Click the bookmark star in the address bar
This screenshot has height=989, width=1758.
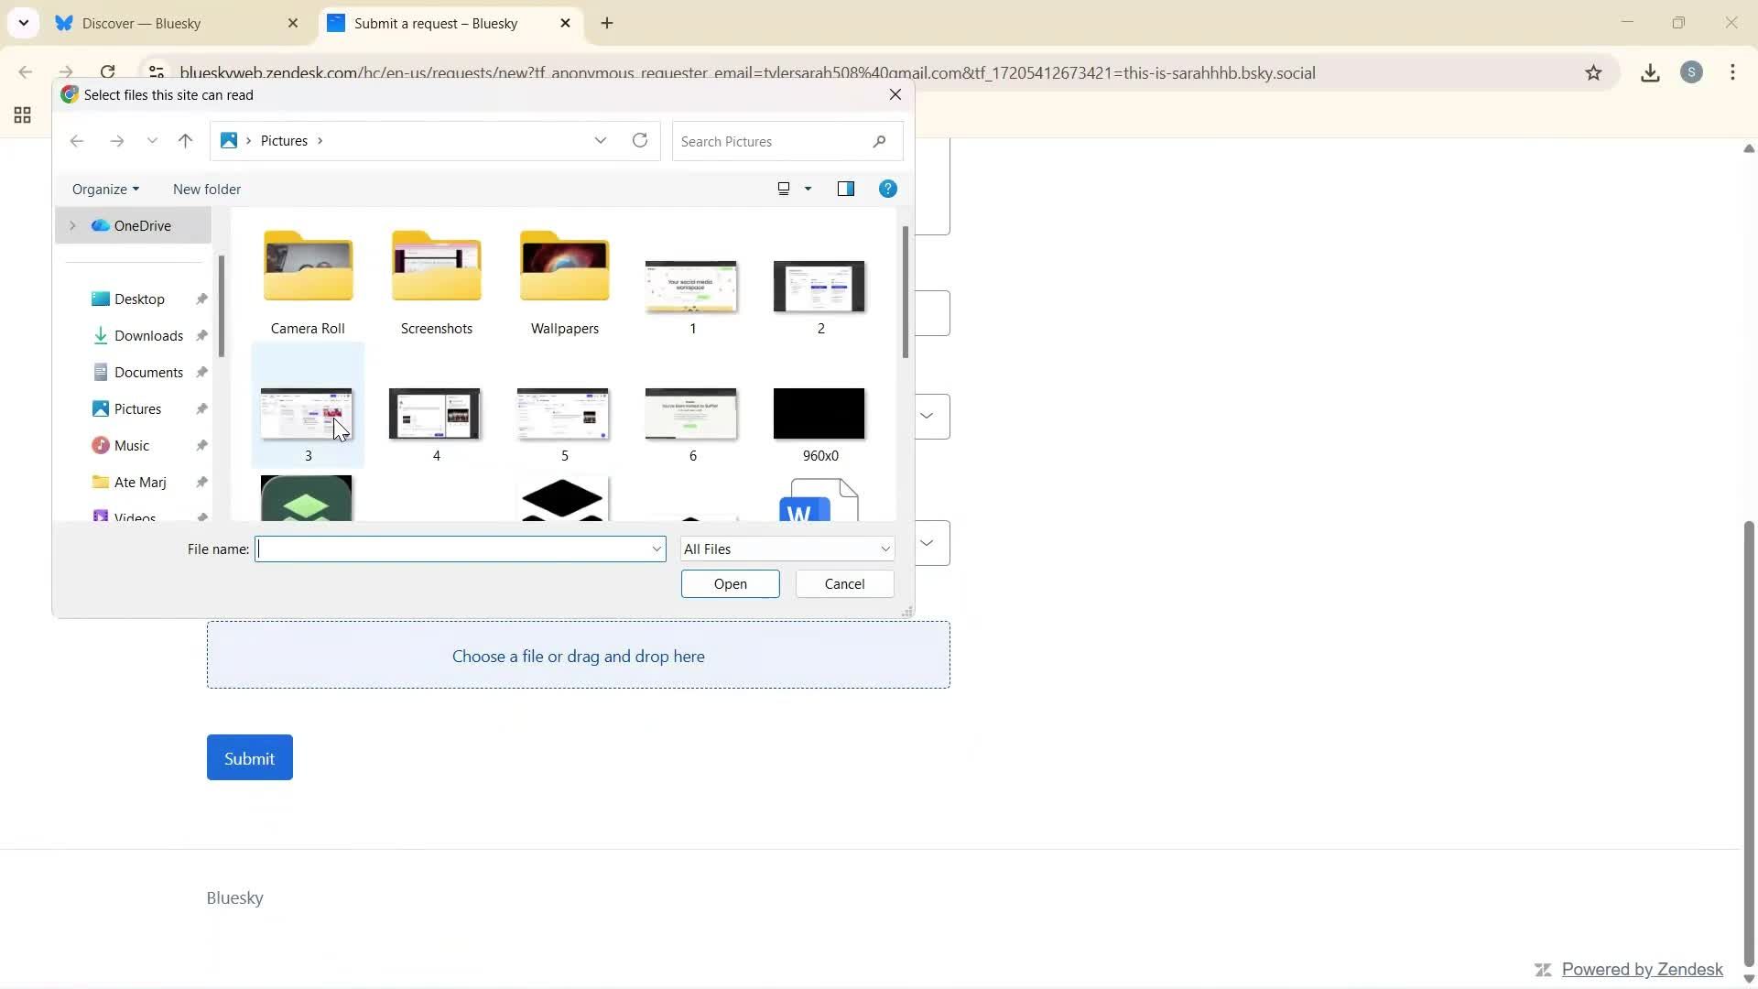[1593, 72]
